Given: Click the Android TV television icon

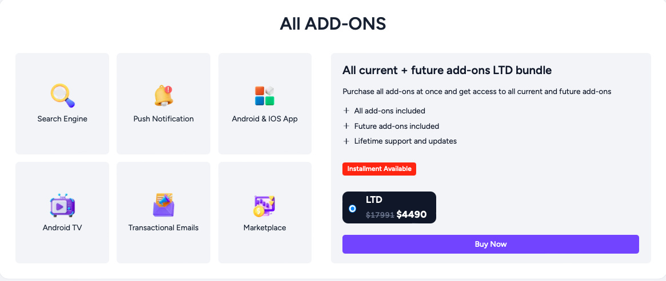Looking at the screenshot, I should coord(62,205).
